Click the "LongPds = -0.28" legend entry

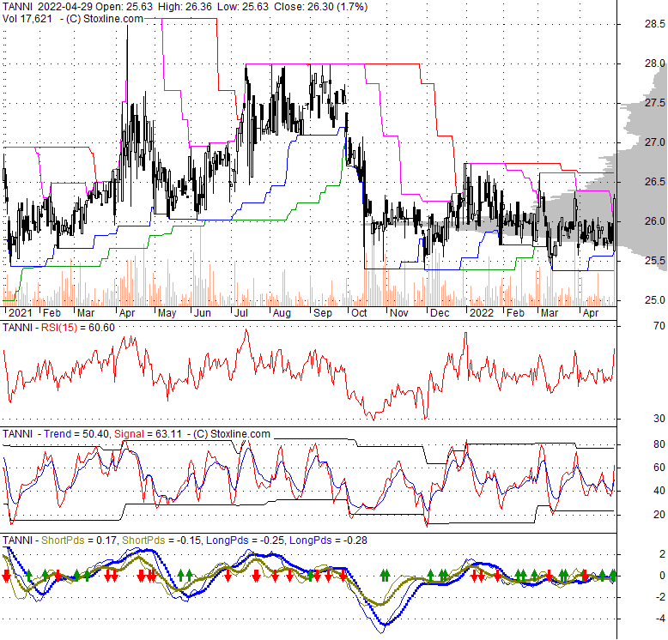pyautogui.click(x=329, y=540)
